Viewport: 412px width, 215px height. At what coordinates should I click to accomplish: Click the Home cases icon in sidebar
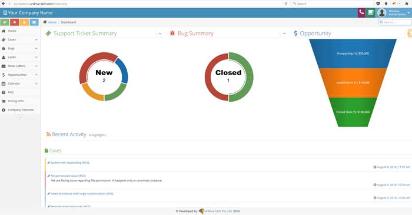tap(4, 31)
